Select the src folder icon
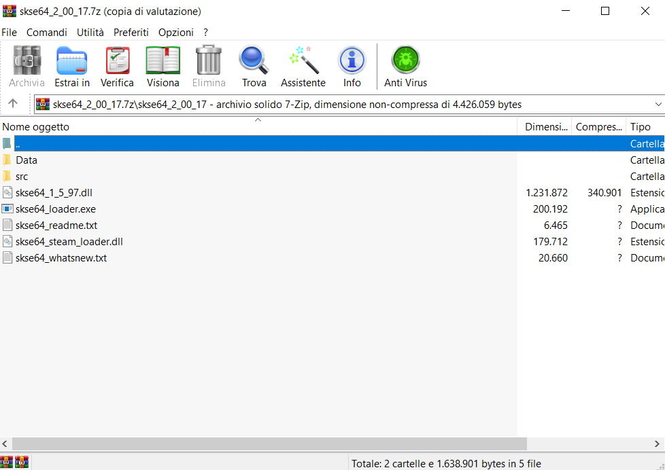665x470 pixels. pyautogui.click(x=7, y=176)
